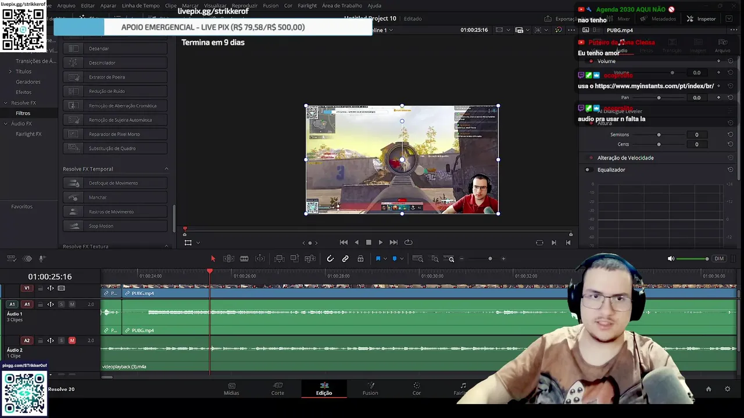Activate the Dynamic trim mode tool
The image size is (744, 418).
260,259
